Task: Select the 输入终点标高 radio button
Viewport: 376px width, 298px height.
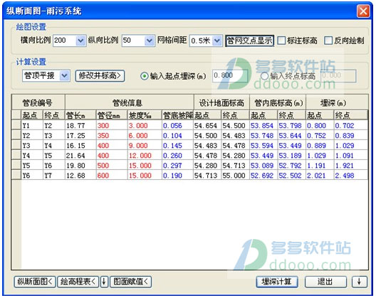Action: click(264, 76)
